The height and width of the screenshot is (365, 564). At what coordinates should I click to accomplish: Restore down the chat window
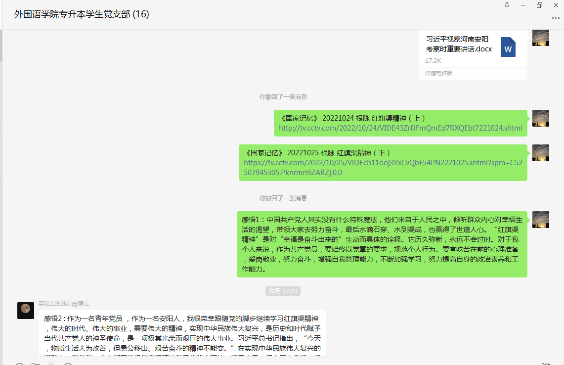(x=539, y=5)
